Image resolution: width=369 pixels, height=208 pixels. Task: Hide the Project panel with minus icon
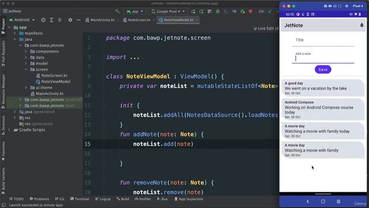[x=78, y=20]
